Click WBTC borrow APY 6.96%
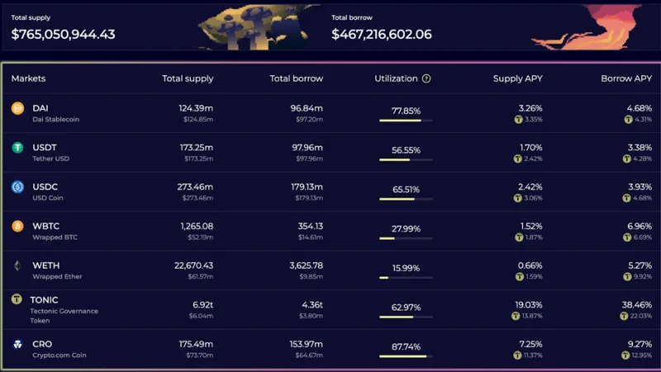This screenshot has width=661, height=372. point(640,226)
